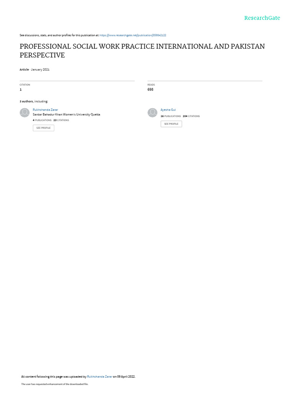Image resolution: width=295 pixels, height=393 pixels.
Task: Click See Profile under Rukhshanda Zarar
Action: point(43,128)
